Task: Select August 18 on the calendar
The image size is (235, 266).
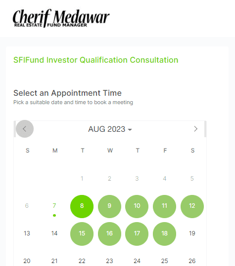Action: [x=164, y=234]
